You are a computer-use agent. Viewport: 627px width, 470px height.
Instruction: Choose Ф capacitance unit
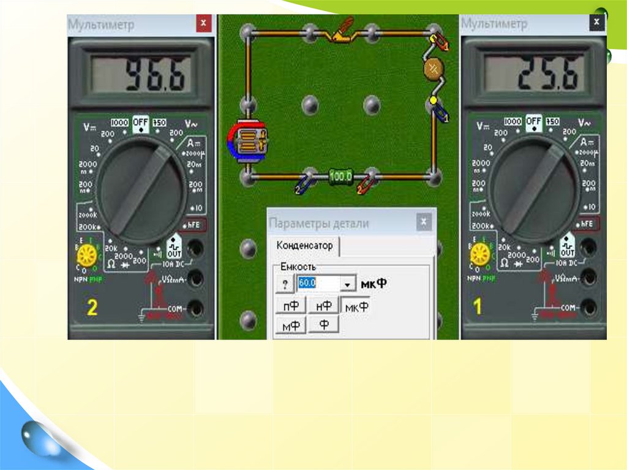click(323, 325)
